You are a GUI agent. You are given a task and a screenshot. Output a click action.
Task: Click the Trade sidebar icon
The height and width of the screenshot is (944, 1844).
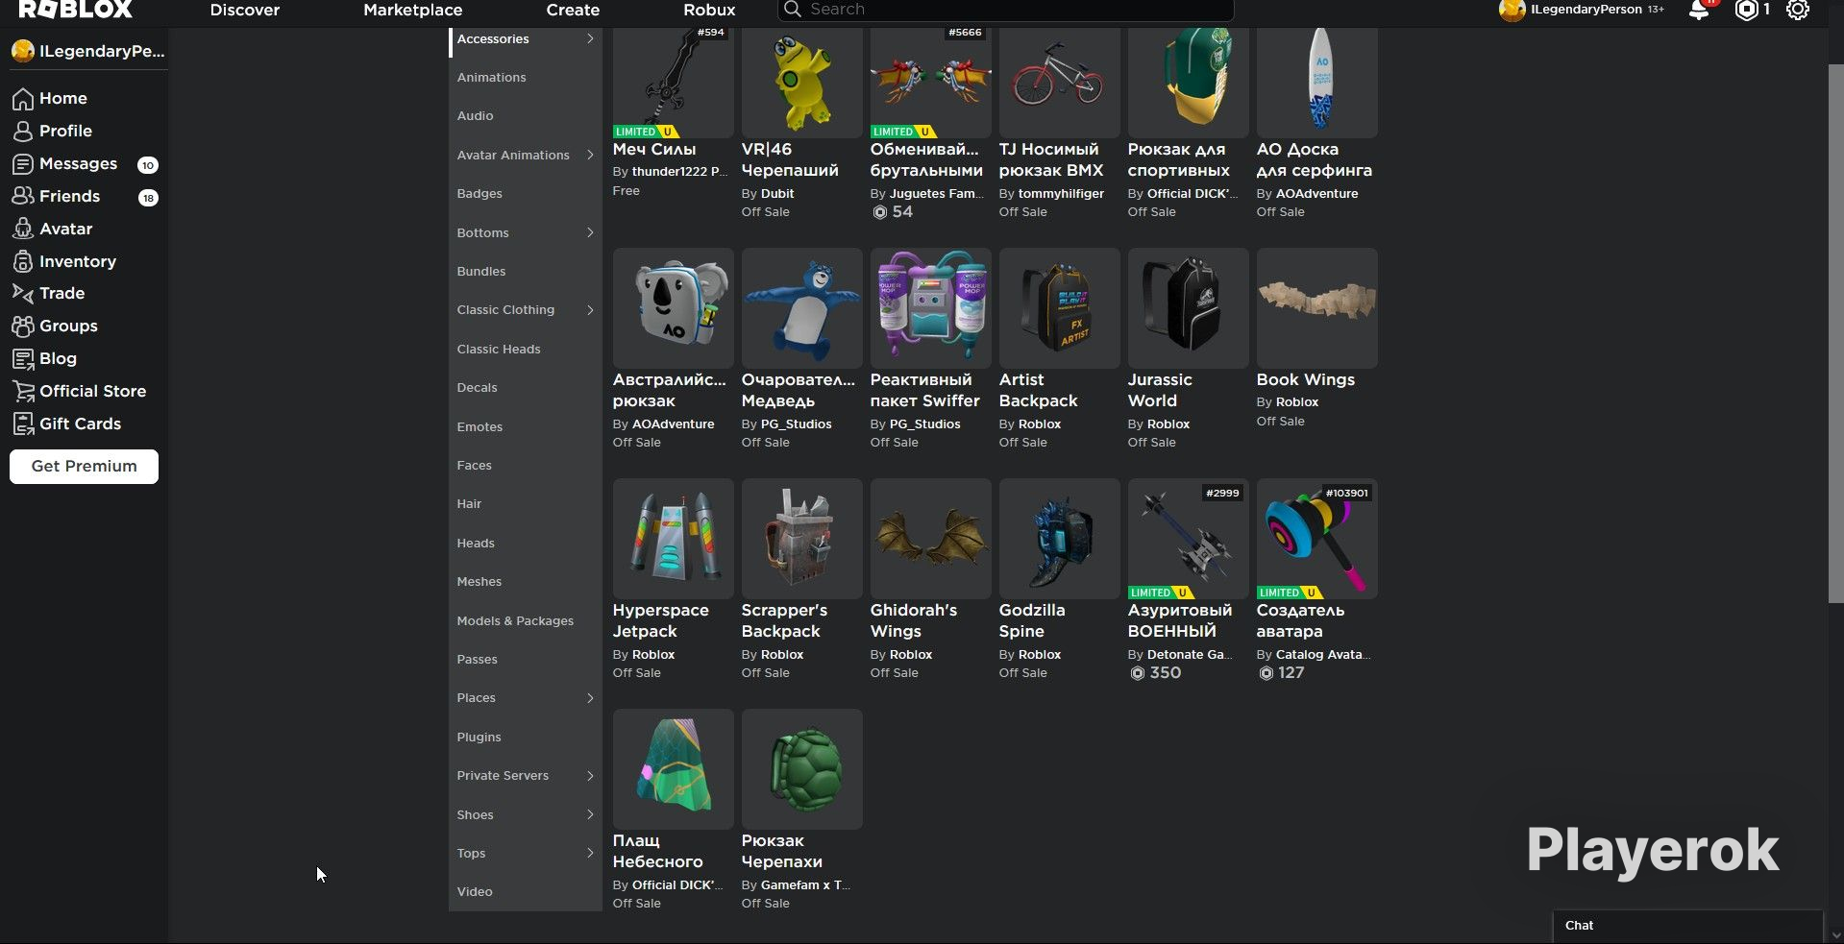point(23,294)
